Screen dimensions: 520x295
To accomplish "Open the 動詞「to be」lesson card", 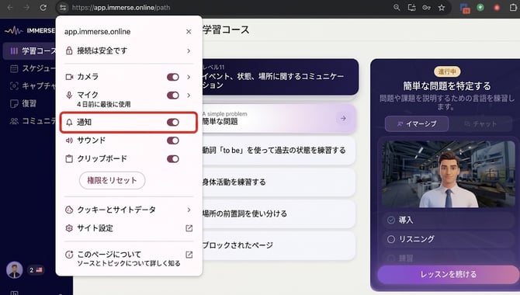I will pyautogui.click(x=279, y=151).
